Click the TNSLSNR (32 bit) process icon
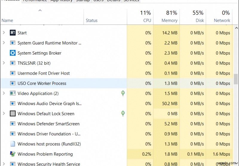239x166 pixels. tap(13, 63)
